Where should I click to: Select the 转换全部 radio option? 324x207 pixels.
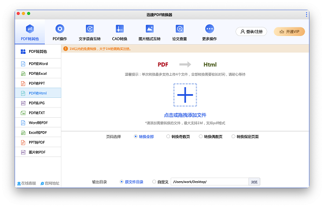point(144,137)
